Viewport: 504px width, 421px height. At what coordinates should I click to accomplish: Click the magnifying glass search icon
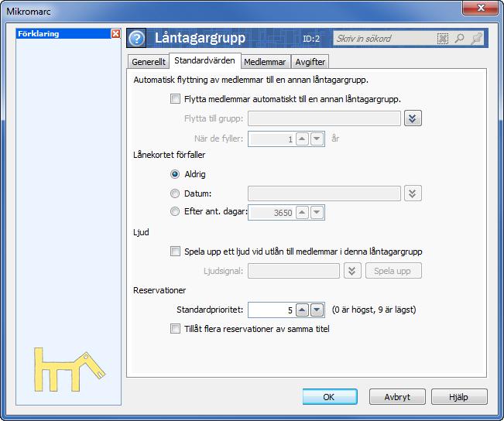459,39
